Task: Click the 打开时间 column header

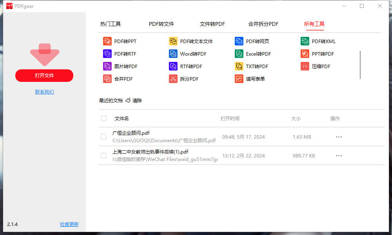Action: (230, 118)
